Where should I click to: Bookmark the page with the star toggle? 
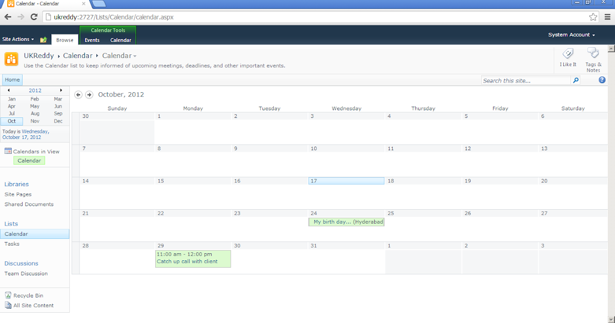(x=593, y=16)
